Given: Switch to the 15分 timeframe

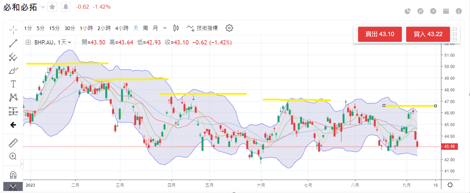Looking at the screenshot, I should pos(54,28).
